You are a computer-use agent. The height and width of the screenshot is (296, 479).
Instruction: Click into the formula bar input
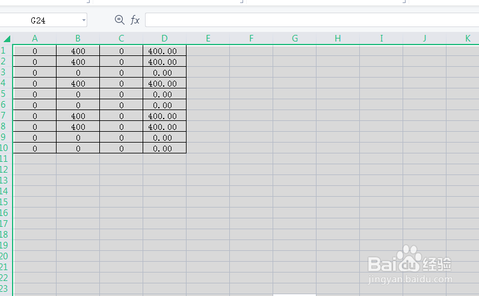(312, 20)
